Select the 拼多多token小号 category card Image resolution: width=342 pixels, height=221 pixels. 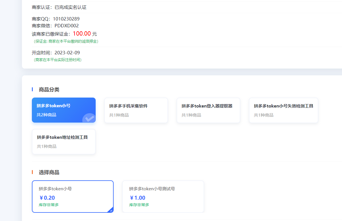point(64,110)
